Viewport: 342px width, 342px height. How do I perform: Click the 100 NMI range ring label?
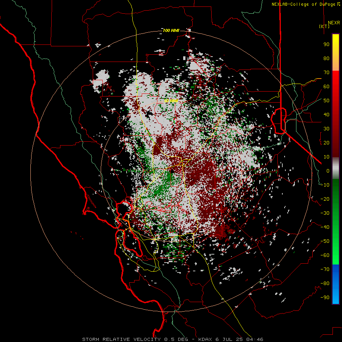[x=171, y=30]
